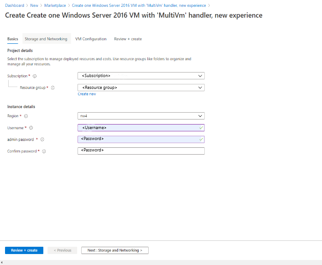Select the Basics tab
Screen dimensions: 322x265
coord(13,39)
